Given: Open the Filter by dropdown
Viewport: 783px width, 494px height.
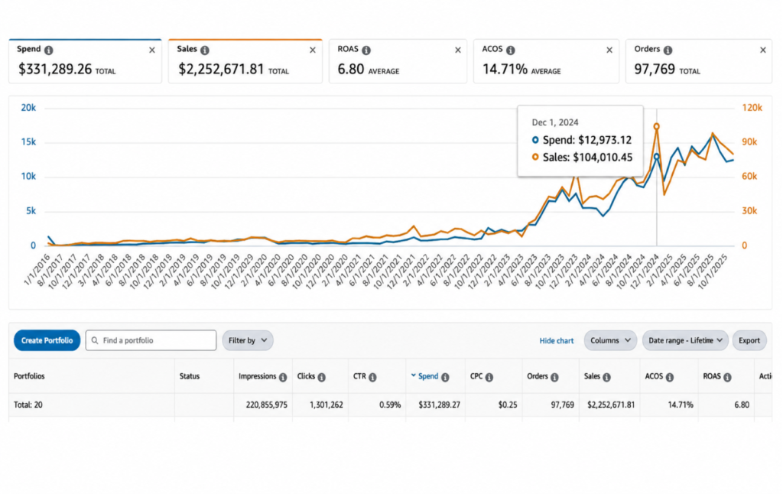Looking at the screenshot, I should pyautogui.click(x=248, y=340).
